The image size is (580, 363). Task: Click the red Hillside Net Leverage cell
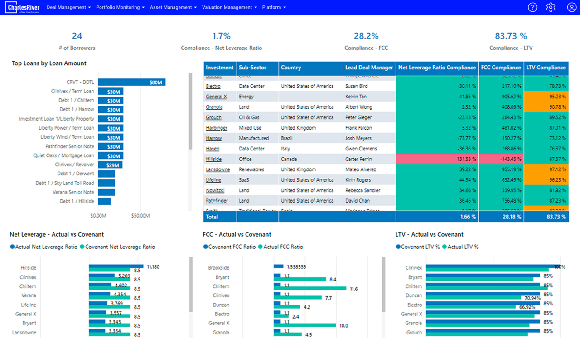(x=437, y=159)
